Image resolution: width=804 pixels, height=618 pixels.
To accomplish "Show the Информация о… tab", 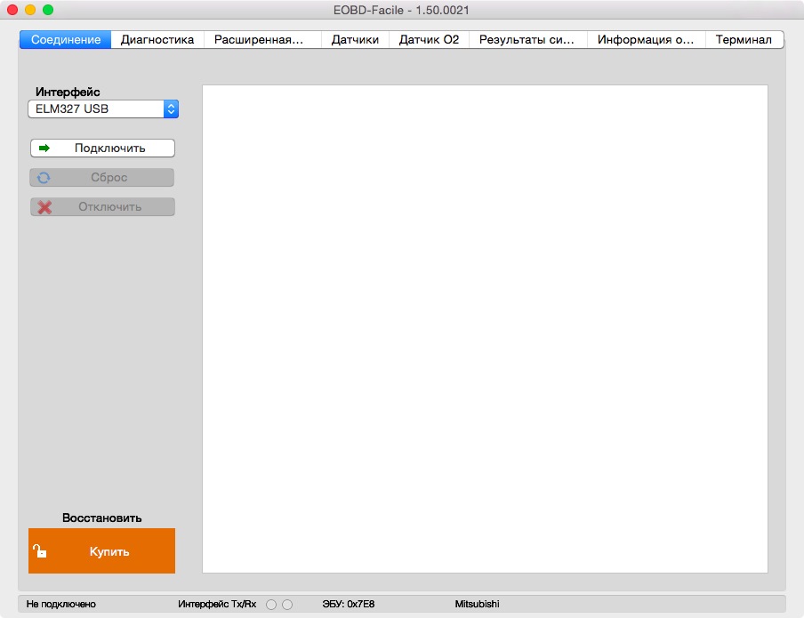I will [x=646, y=39].
